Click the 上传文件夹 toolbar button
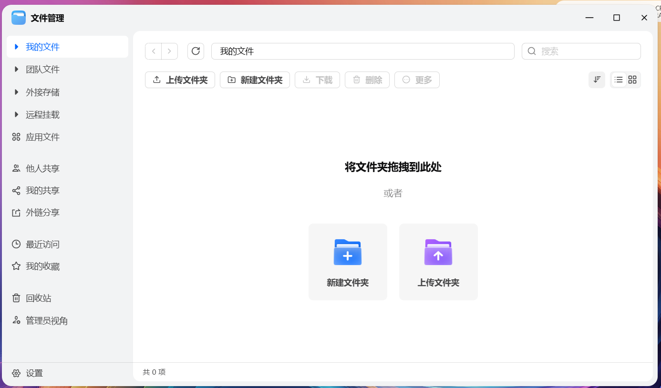661x388 pixels. point(180,80)
